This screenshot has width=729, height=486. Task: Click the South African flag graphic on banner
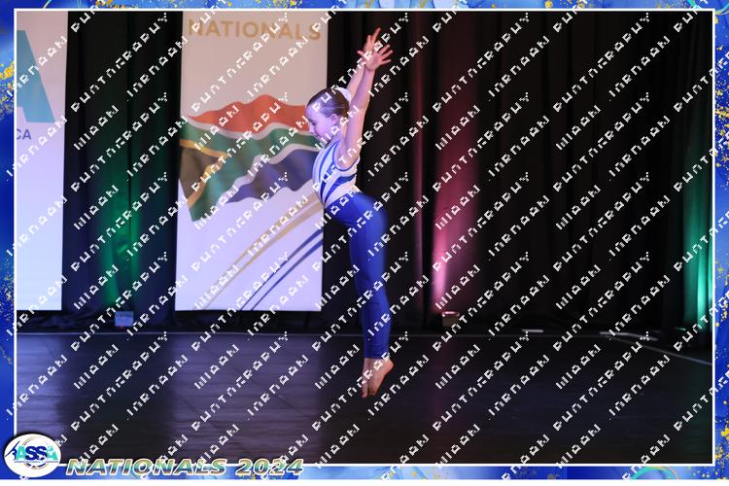point(249,156)
